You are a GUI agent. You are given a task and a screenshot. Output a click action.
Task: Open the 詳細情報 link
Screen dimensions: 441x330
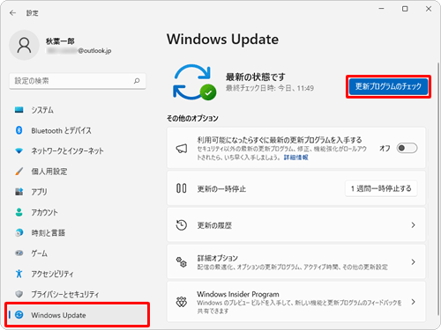[x=296, y=158]
